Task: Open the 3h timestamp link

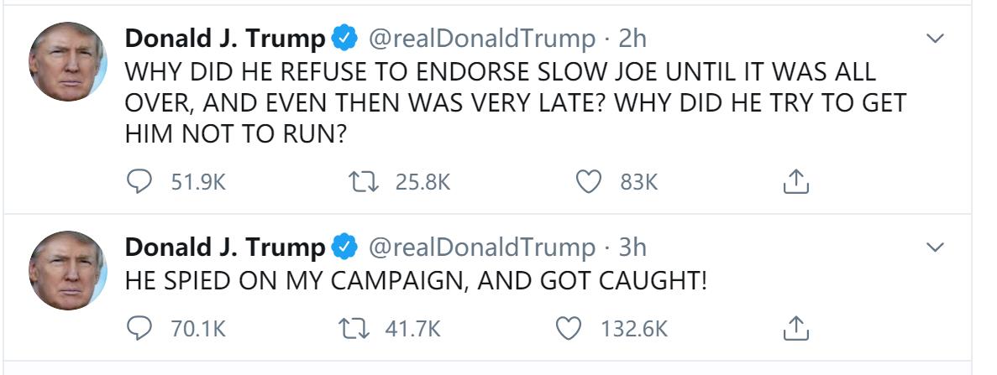Action: 632,247
